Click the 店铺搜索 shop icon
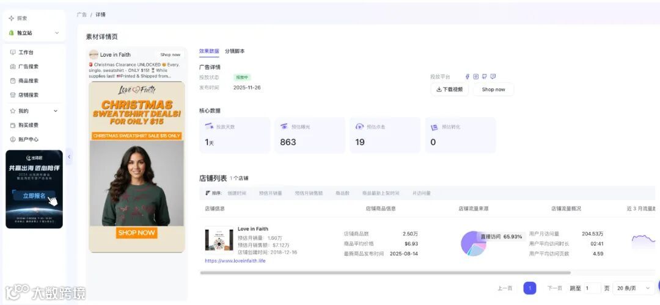 point(13,95)
